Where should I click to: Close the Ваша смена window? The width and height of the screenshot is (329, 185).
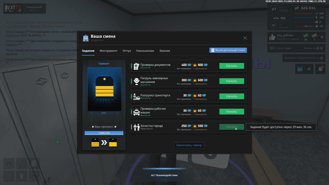point(245,38)
